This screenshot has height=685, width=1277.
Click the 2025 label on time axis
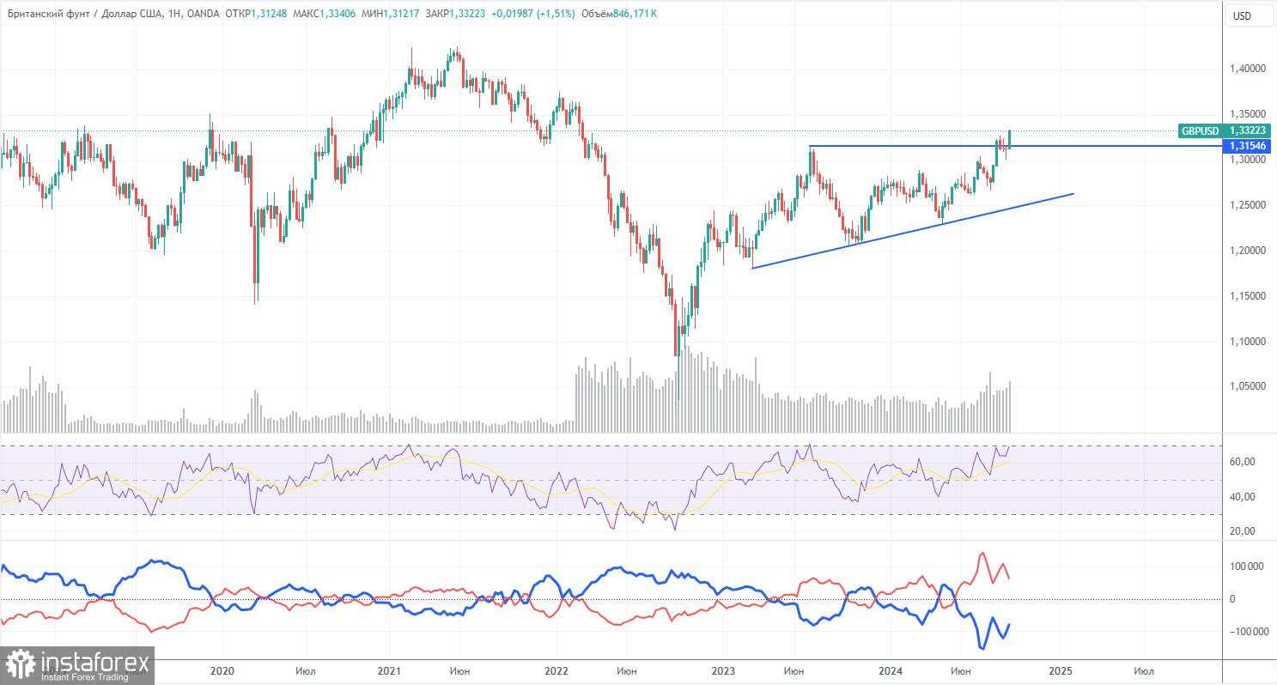point(1059,670)
